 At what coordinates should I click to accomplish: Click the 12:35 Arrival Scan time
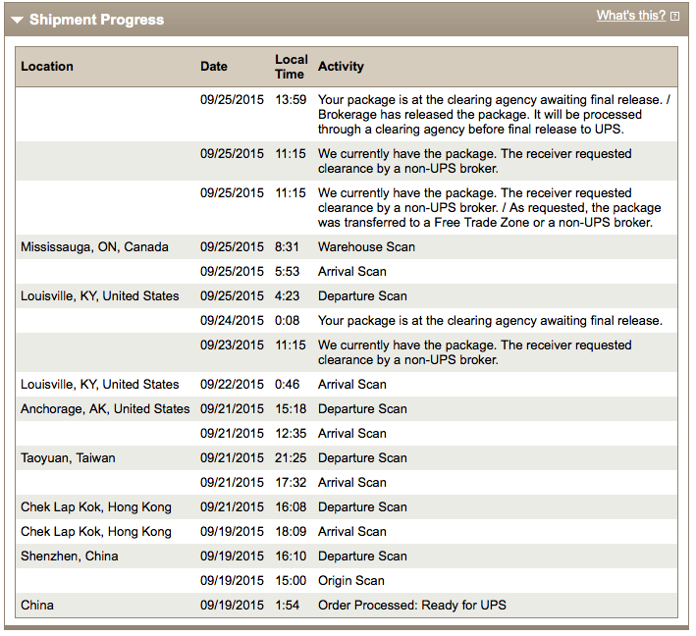291,433
